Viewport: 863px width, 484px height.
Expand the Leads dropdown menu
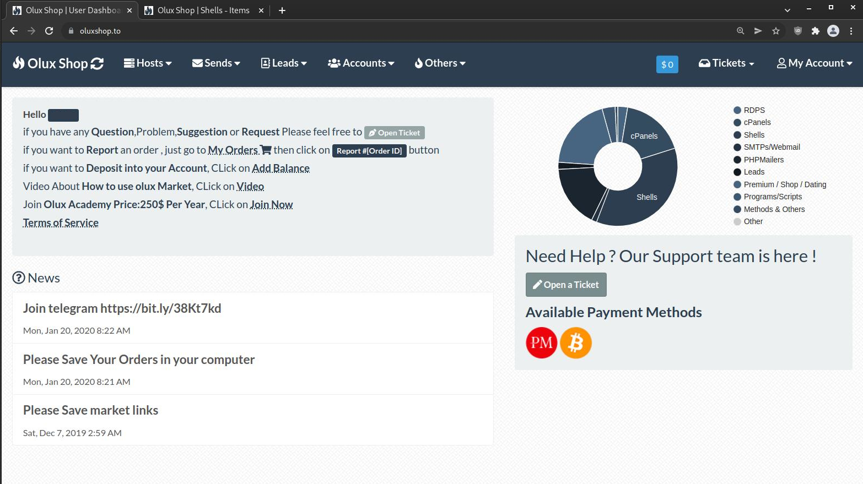tap(284, 63)
